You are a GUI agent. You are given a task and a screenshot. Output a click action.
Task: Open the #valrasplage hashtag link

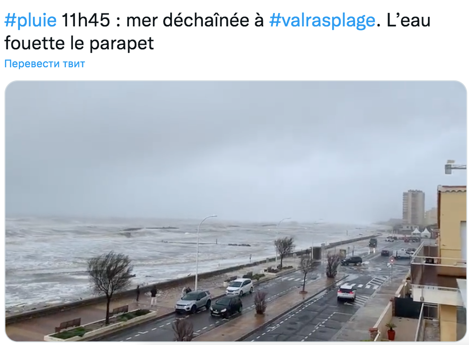pos(322,20)
